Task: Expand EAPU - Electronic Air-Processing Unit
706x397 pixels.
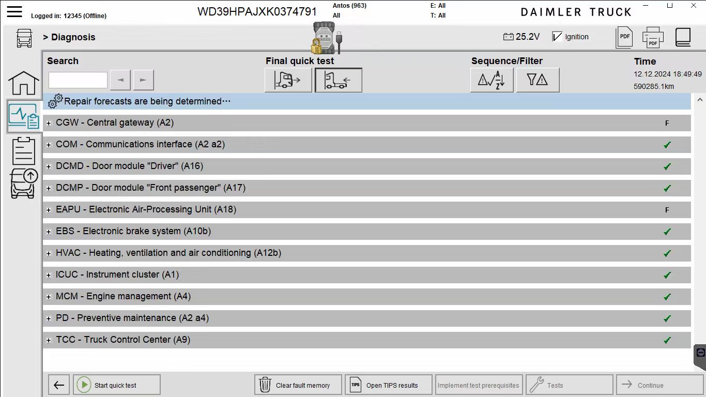Action: [49, 210]
